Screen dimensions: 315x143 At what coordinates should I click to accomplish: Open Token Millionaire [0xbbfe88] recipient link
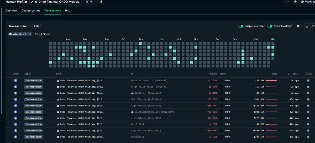click(x=149, y=81)
